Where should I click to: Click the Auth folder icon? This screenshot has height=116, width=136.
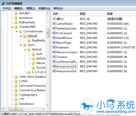[x=33, y=54]
